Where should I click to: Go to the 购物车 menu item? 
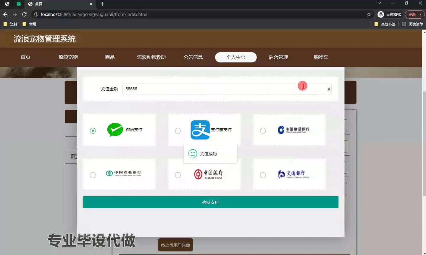321,57
